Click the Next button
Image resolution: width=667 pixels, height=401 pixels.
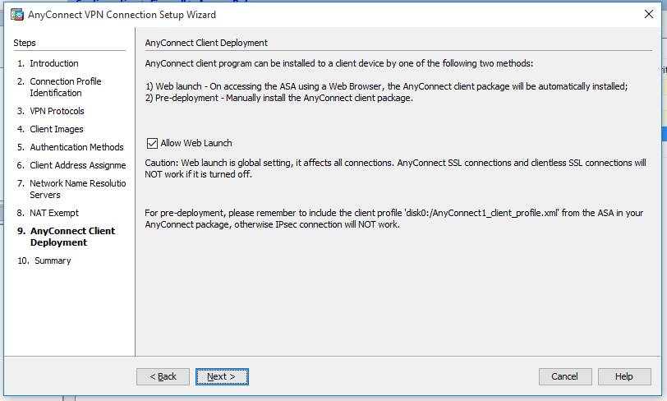222,376
